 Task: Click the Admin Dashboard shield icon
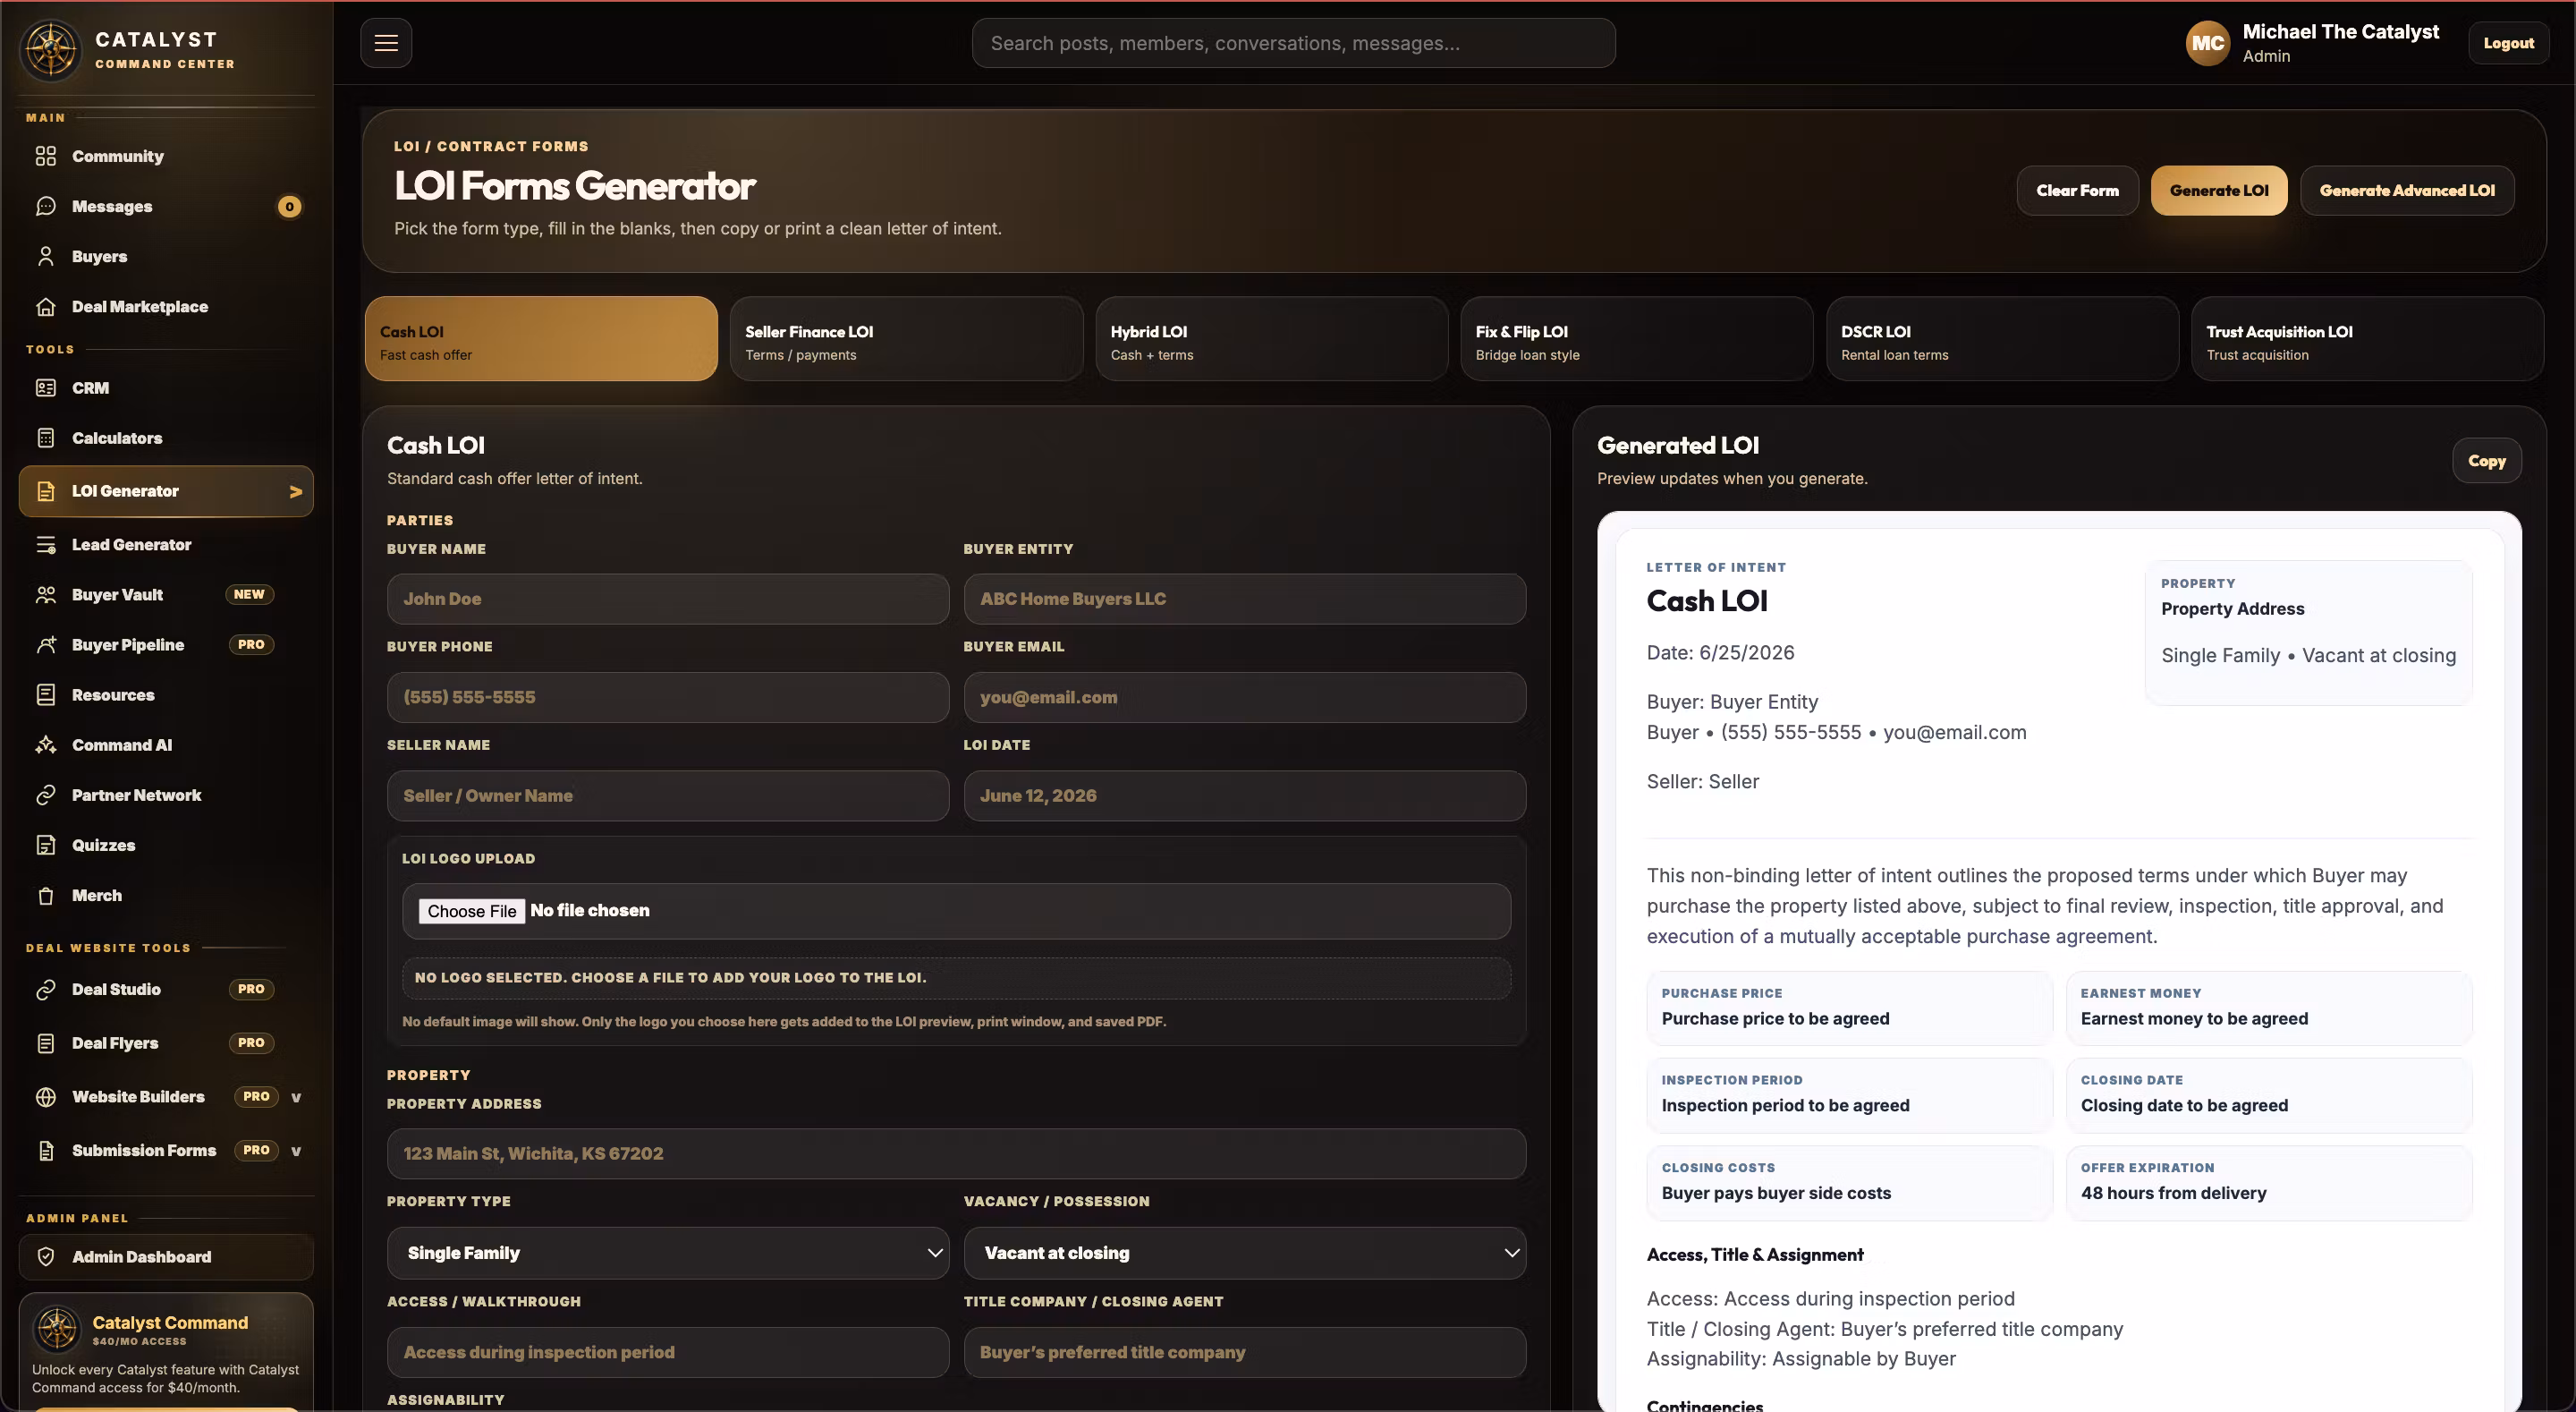point(46,1257)
